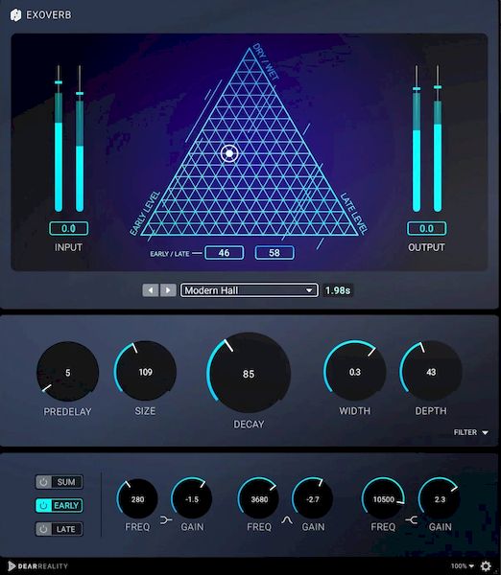Click the DEPTH knob
The height and width of the screenshot is (575, 501).
pyautogui.click(x=431, y=371)
